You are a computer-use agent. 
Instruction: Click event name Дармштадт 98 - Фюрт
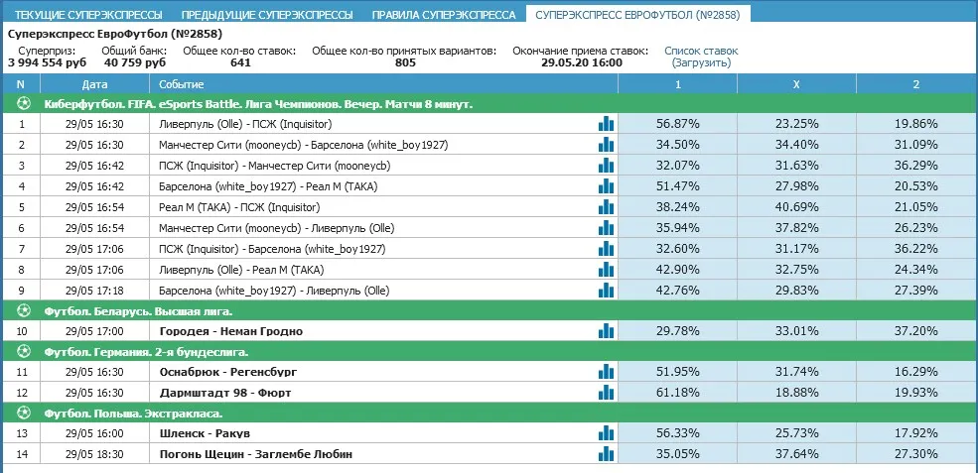225,393
